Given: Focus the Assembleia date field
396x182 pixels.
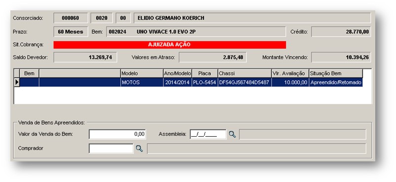Looking at the screenshot, I should coord(208,134).
